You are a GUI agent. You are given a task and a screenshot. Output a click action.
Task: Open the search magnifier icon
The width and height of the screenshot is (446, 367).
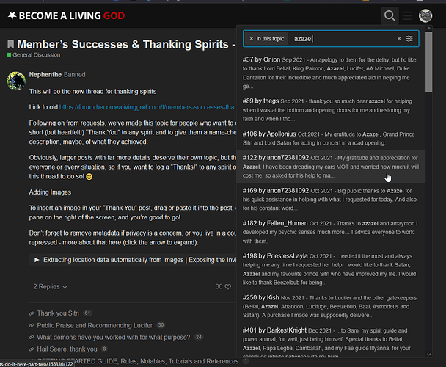pyautogui.click(x=390, y=15)
